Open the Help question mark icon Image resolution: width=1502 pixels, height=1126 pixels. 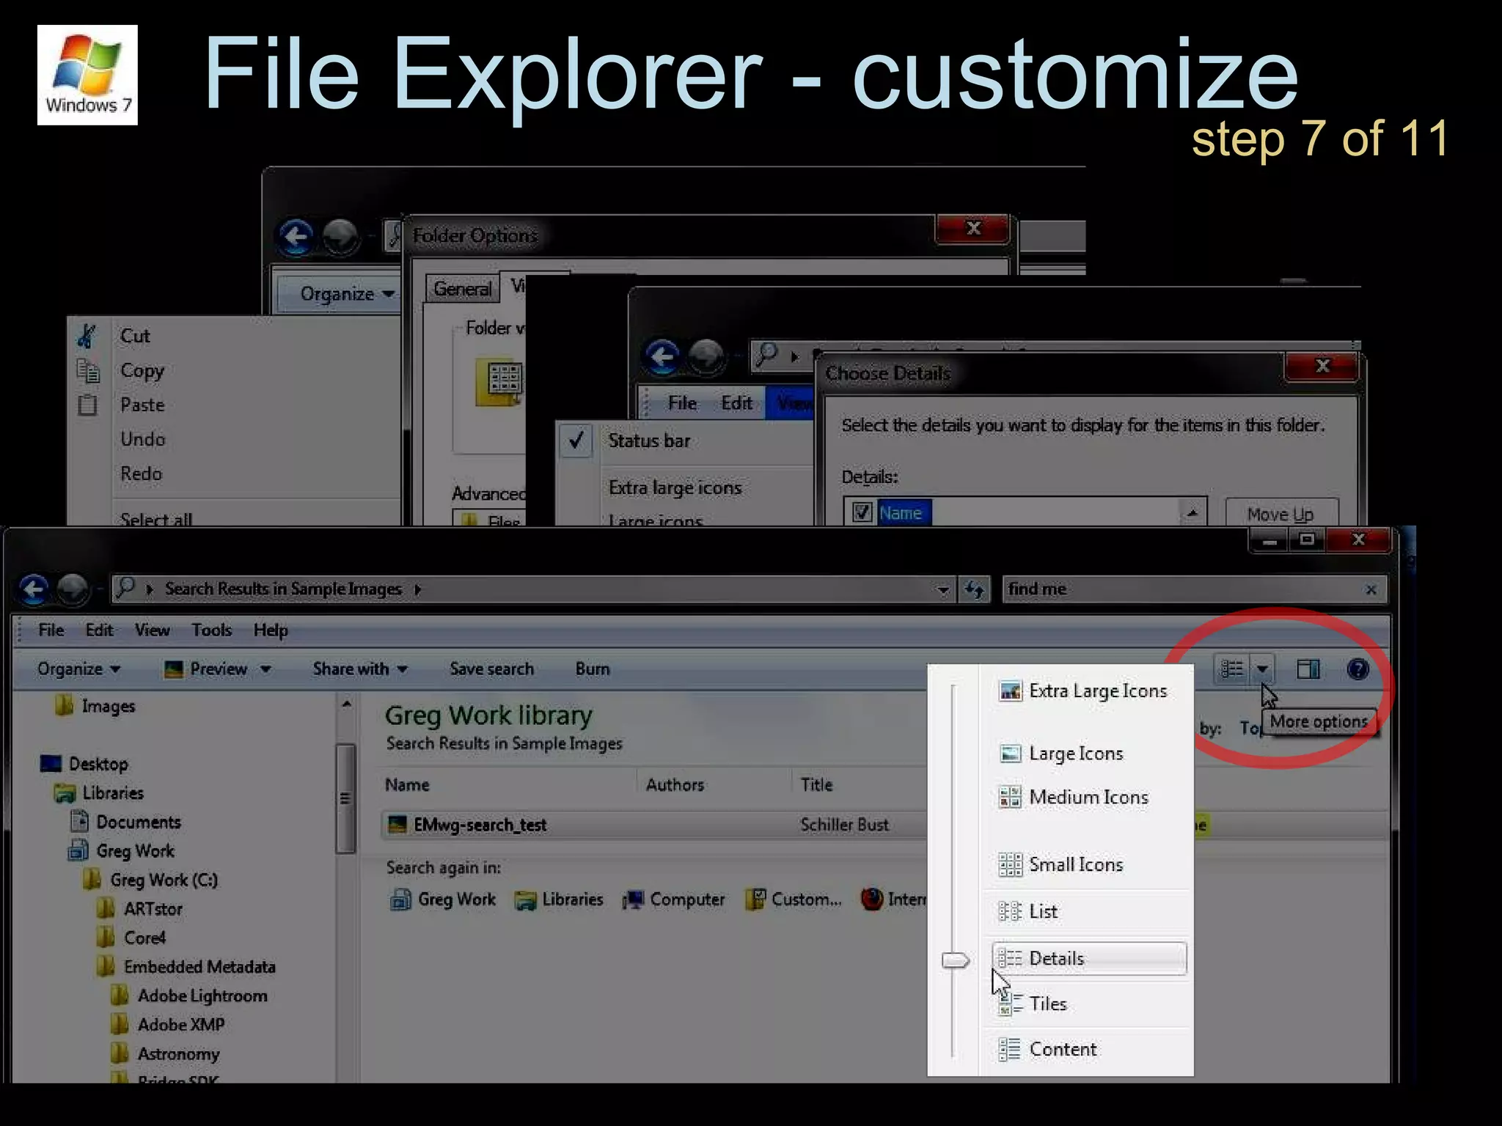[1358, 669]
